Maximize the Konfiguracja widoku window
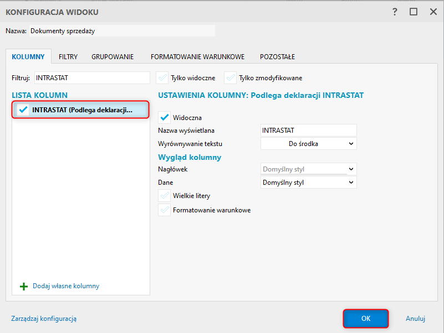 coord(414,12)
